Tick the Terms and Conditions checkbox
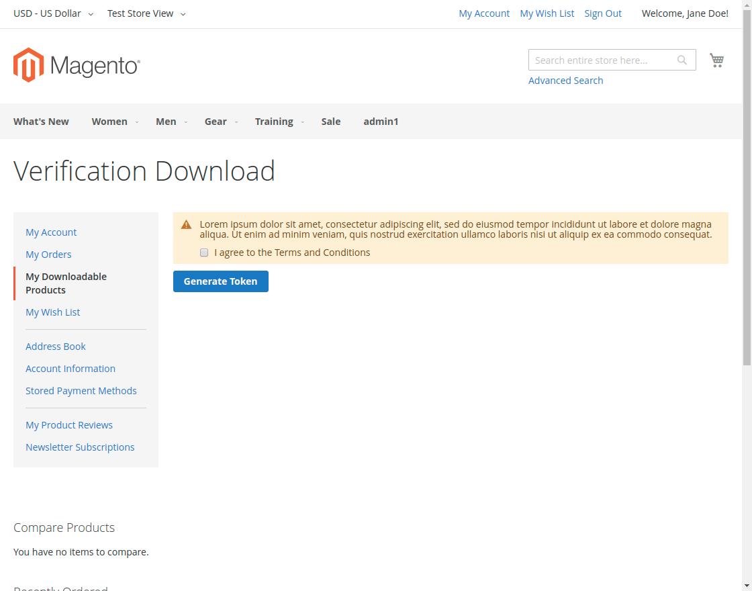 pos(204,253)
